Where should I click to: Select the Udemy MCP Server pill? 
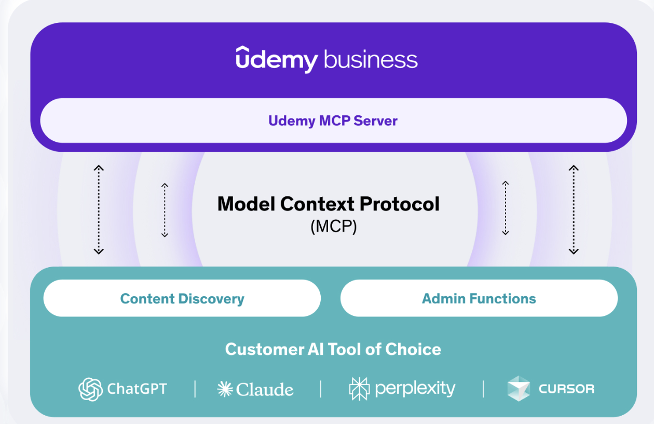333,121
